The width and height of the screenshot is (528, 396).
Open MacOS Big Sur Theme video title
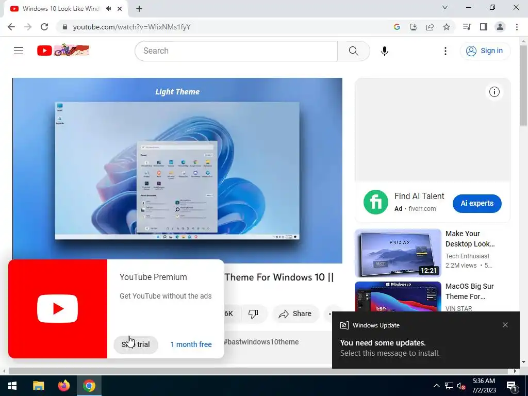[x=469, y=291]
